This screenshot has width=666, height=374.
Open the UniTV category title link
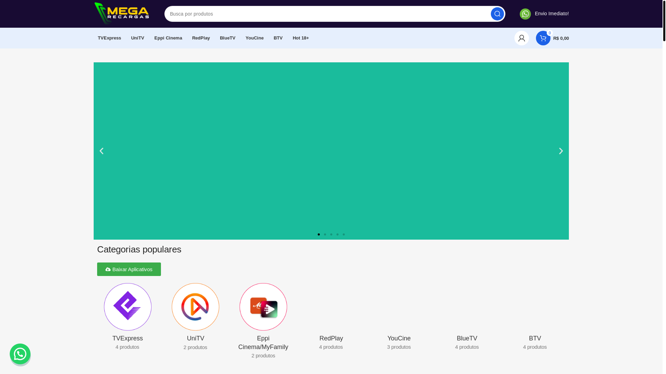[x=196, y=338]
